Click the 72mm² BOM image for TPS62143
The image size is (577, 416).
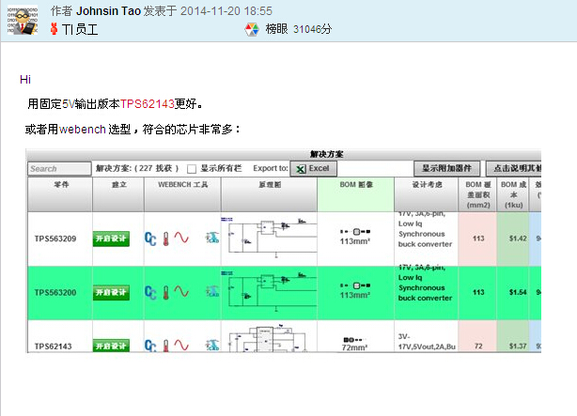(x=354, y=345)
